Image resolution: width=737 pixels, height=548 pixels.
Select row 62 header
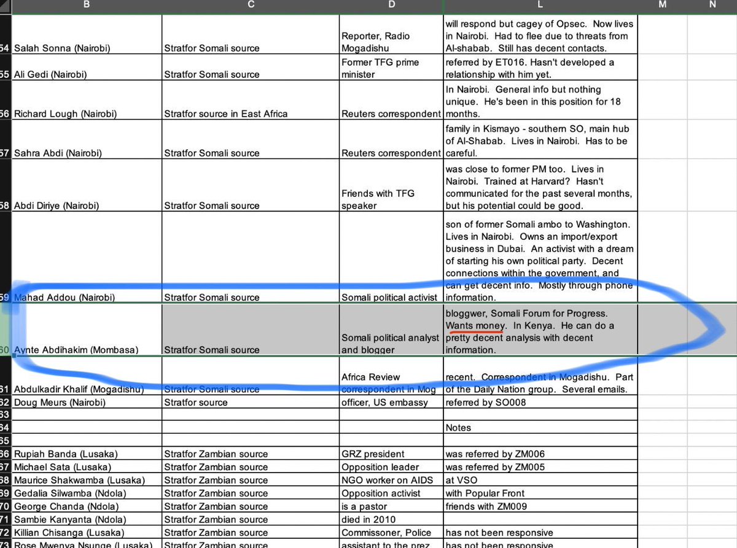click(6, 403)
